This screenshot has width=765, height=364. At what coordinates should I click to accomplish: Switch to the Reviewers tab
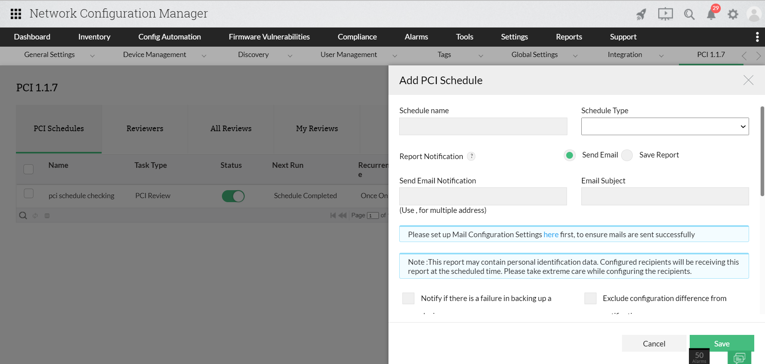(145, 128)
